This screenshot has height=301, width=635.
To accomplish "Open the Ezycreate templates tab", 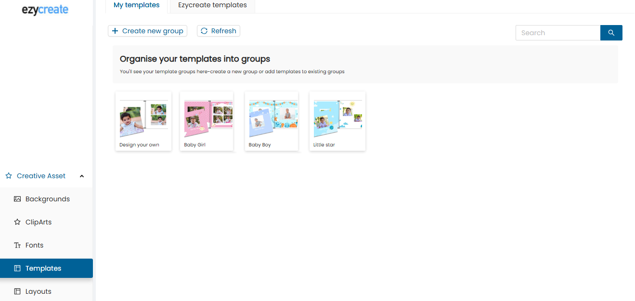I will click(x=212, y=5).
